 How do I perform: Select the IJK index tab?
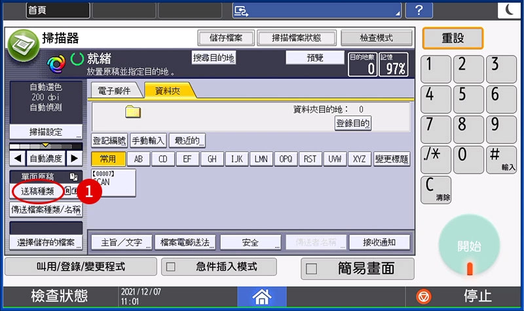pyautogui.click(x=236, y=159)
